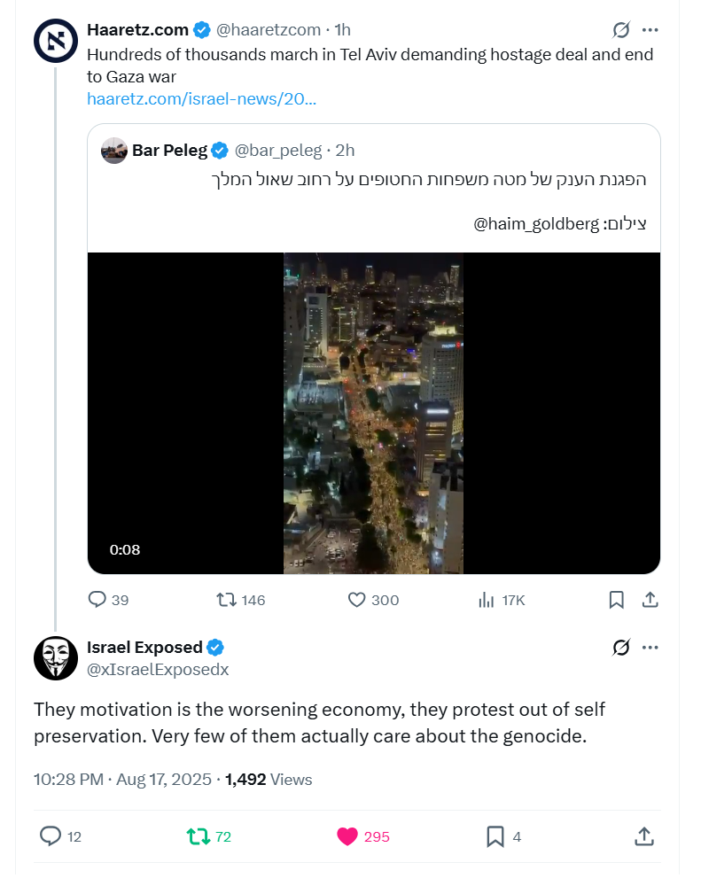Reply to the Haaretz post
701x878 pixels.
point(97,600)
